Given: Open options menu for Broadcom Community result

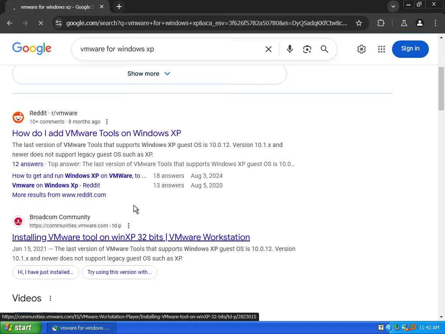Looking at the screenshot, I should 129,226.
